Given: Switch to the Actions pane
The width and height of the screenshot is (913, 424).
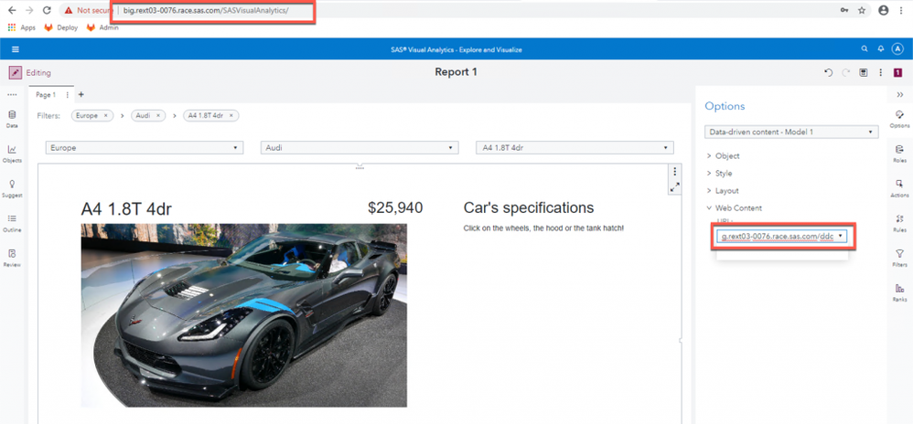Looking at the screenshot, I should (x=899, y=188).
